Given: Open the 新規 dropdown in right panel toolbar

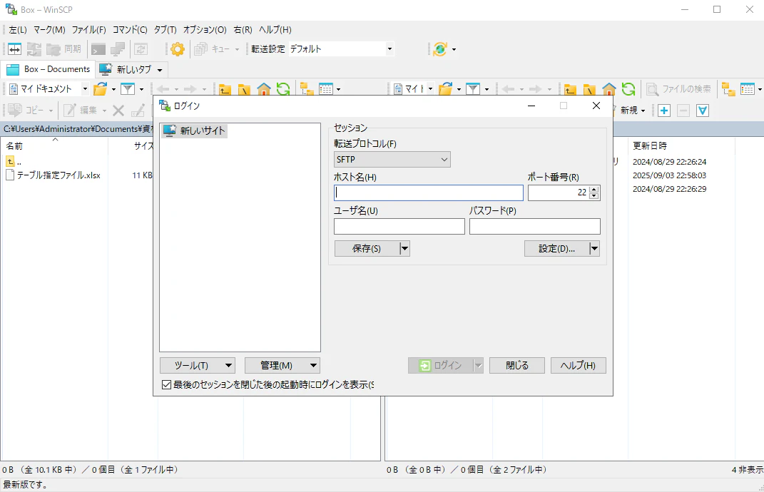Looking at the screenshot, I should (633, 111).
